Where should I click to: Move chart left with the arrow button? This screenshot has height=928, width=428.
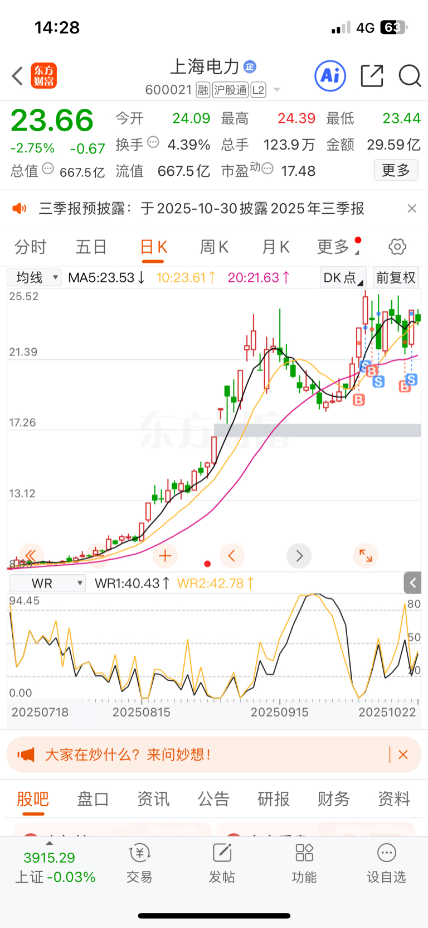[232, 556]
